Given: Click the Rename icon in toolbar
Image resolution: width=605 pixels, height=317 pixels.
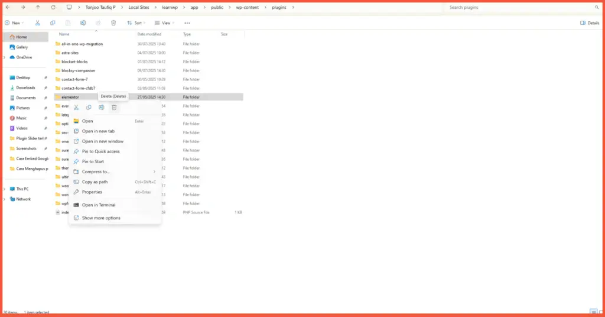Looking at the screenshot, I should click(x=83, y=23).
